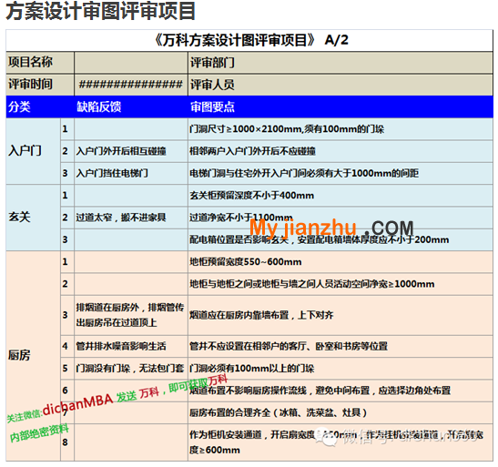
Task: Click defect cell 过道太窄，搬不进家具
Action: 131,218
